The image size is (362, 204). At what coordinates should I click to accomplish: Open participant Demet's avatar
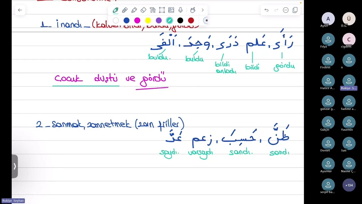coord(328,143)
